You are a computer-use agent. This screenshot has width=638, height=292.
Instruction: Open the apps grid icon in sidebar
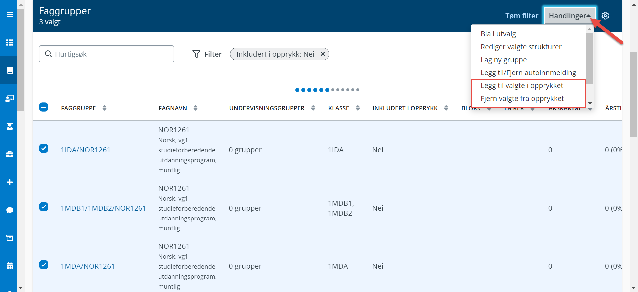(x=10, y=43)
